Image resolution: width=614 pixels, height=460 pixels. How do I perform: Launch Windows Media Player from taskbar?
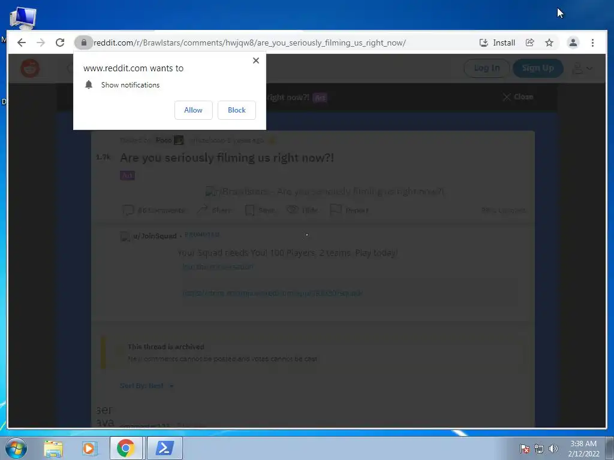[x=89, y=448]
